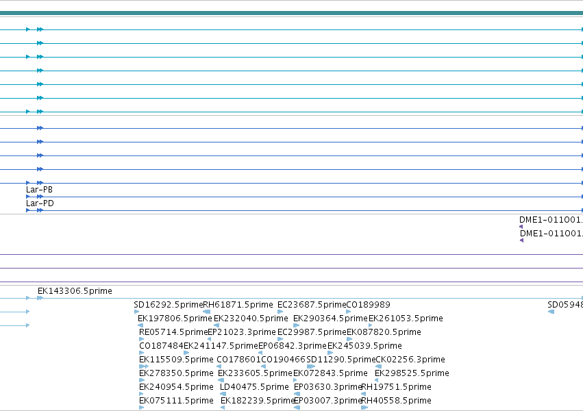
Task: Select CK02256.3prime EST label
Action: (410, 360)
